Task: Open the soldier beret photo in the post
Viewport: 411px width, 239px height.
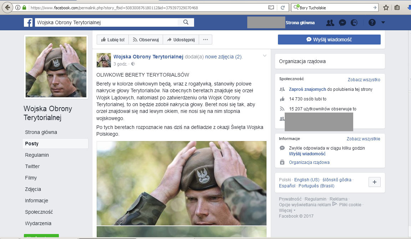Action: (x=181, y=183)
